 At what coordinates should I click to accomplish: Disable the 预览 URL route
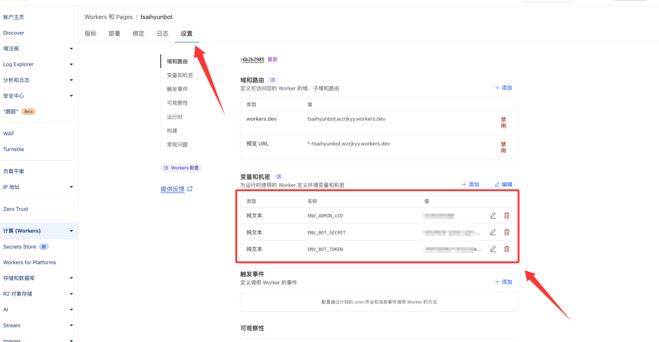click(503, 147)
